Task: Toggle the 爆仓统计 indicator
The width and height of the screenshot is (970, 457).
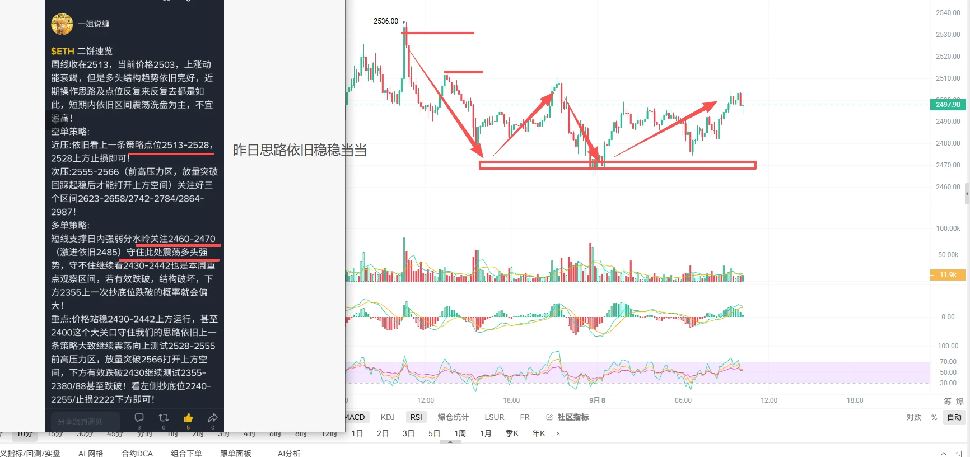Action: 453,417
